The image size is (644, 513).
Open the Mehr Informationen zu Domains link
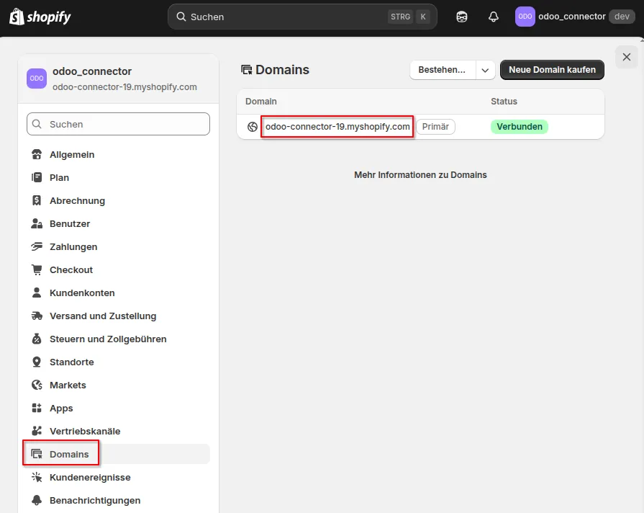[x=420, y=174]
